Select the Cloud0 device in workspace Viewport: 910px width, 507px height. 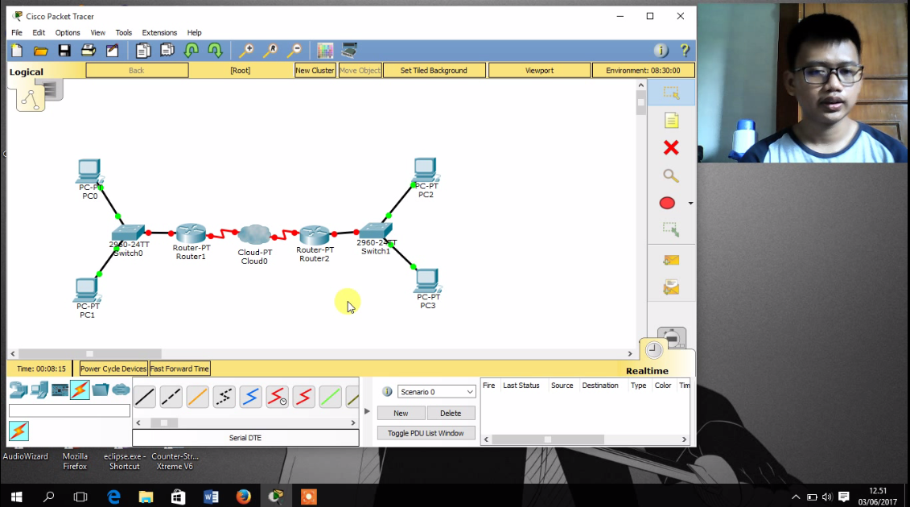click(x=254, y=235)
